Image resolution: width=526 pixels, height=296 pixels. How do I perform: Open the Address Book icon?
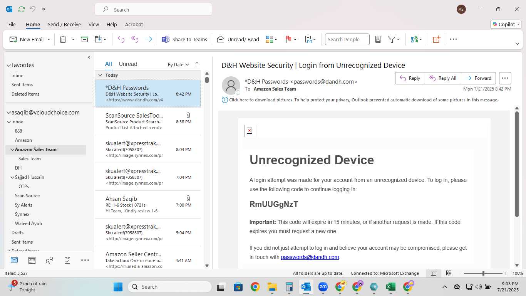click(x=378, y=39)
